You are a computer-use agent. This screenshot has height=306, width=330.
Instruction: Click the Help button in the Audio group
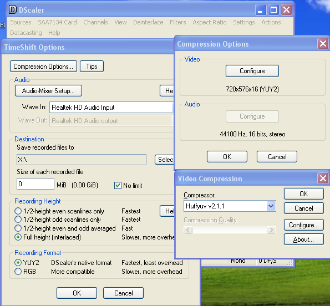[x=167, y=91]
